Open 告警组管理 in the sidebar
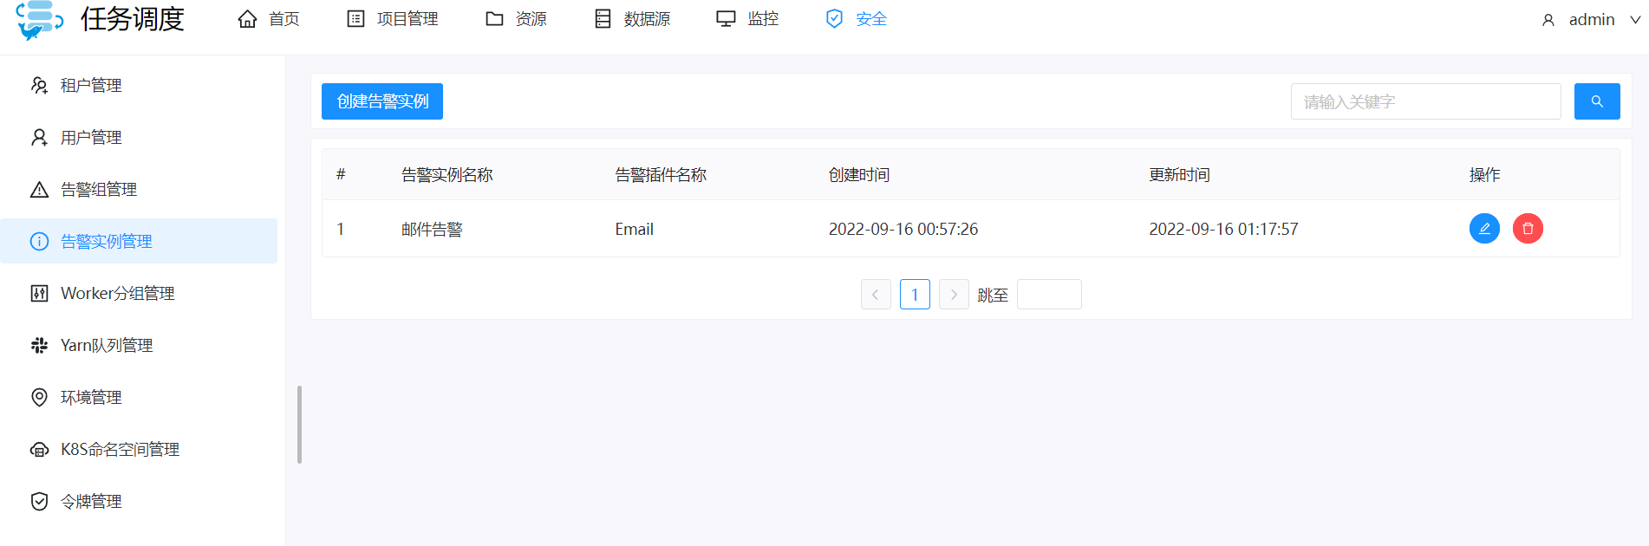 tap(98, 190)
